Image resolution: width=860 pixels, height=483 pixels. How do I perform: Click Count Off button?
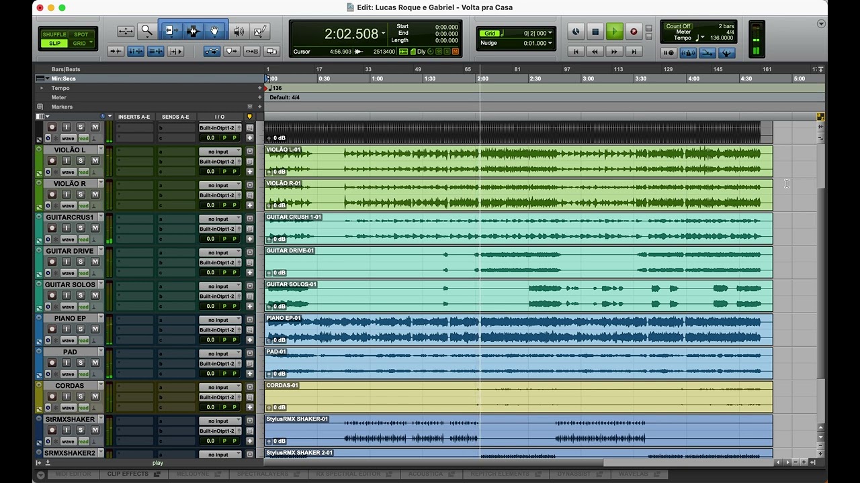[x=678, y=26]
